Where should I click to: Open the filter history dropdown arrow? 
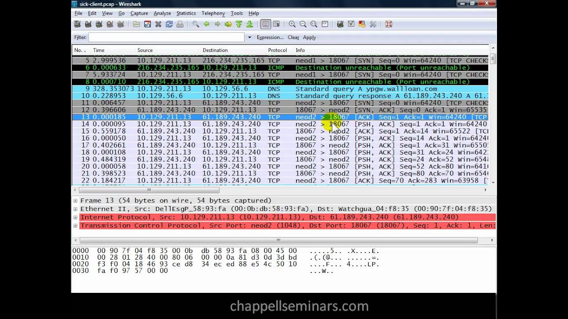click(x=248, y=37)
